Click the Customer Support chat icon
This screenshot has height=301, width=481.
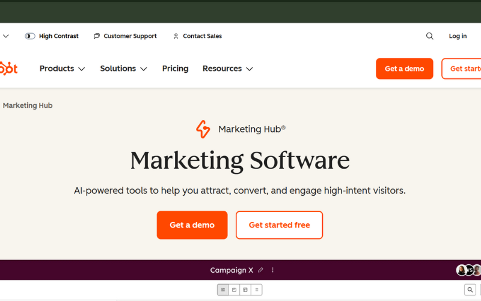(97, 36)
